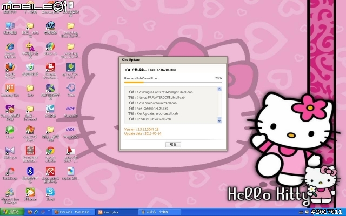Open the green K desktop icon
This screenshot has width=346, height=216.
pos(50,92)
